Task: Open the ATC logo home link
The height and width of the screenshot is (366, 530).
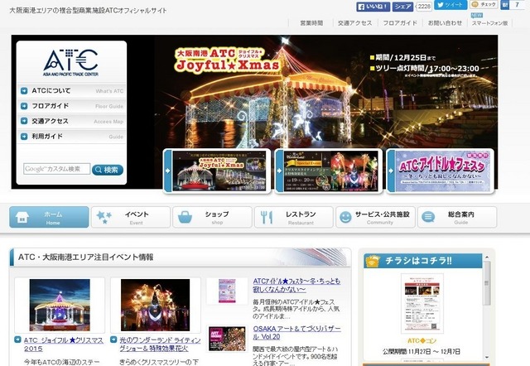Action: click(71, 62)
